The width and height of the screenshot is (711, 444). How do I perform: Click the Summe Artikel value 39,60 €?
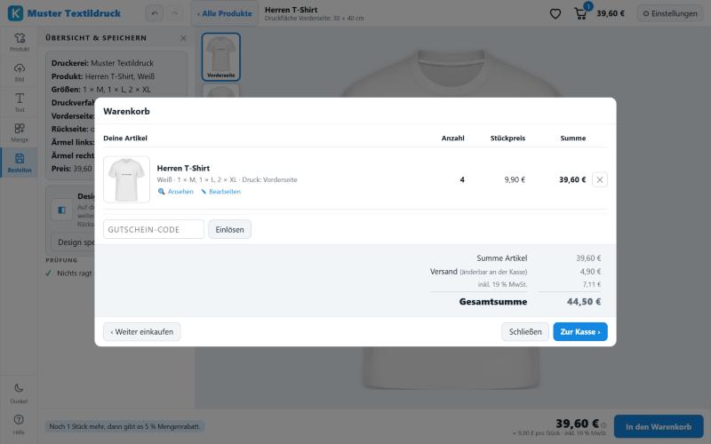[588, 258]
